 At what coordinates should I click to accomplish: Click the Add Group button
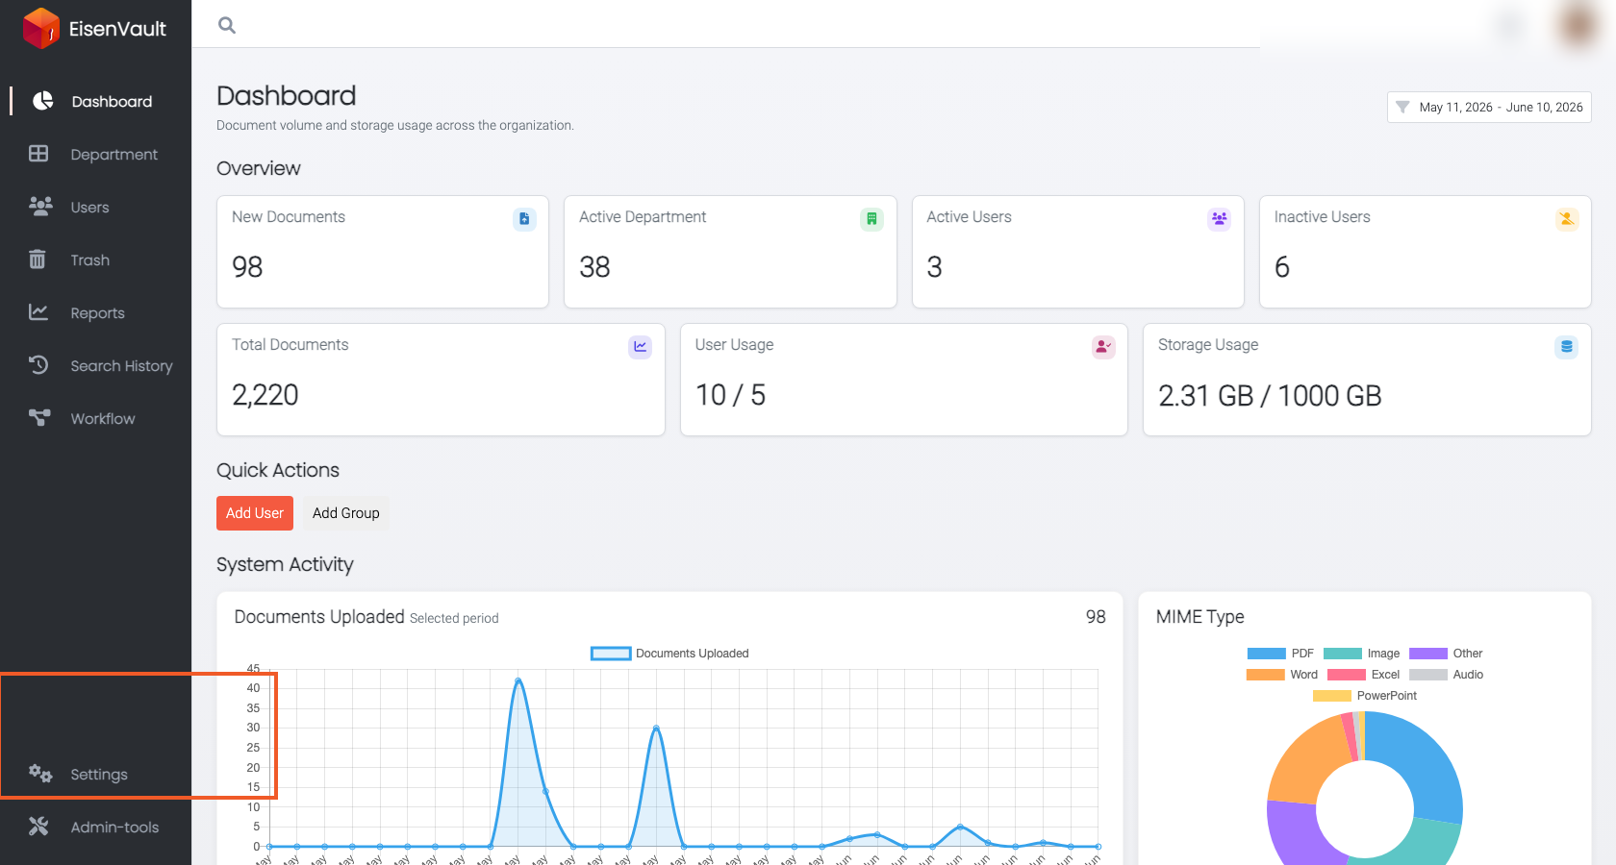point(346,513)
